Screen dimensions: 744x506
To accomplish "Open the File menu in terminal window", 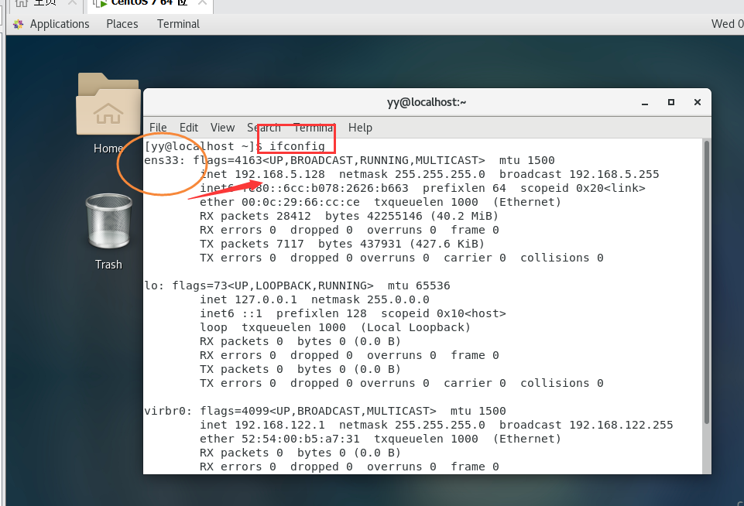I will tap(158, 128).
